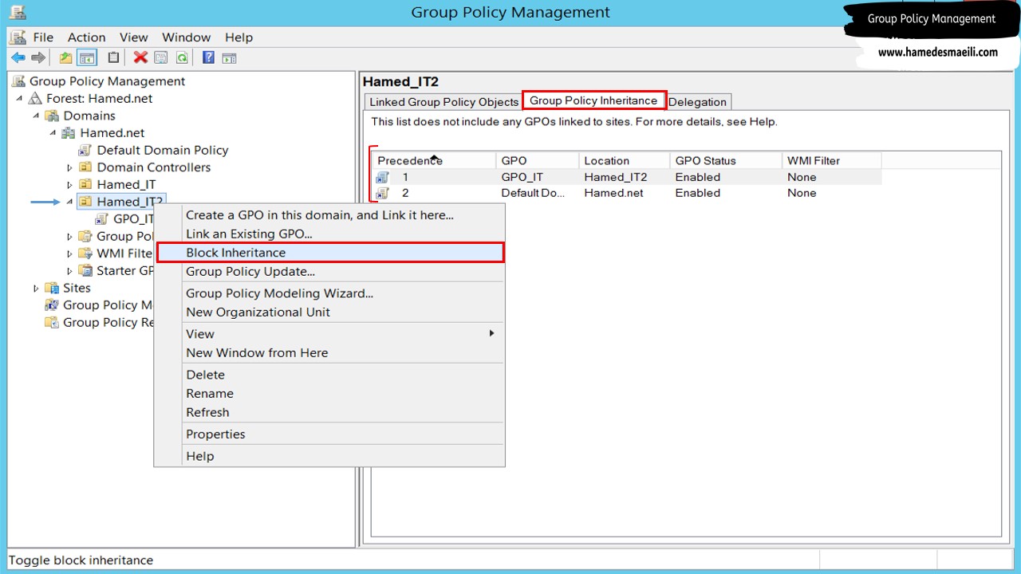Image resolution: width=1021 pixels, height=574 pixels.
Task: Open the View menu in menu bar
Action: 134,37
